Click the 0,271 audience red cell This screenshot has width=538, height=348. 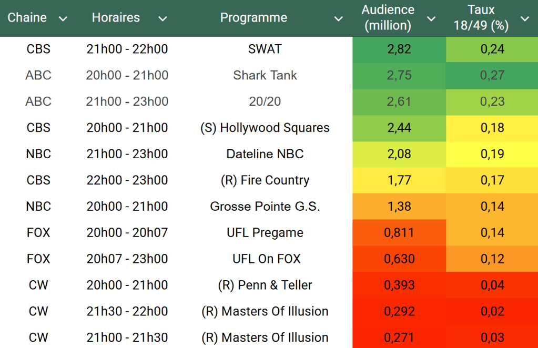tap(399, 337)
